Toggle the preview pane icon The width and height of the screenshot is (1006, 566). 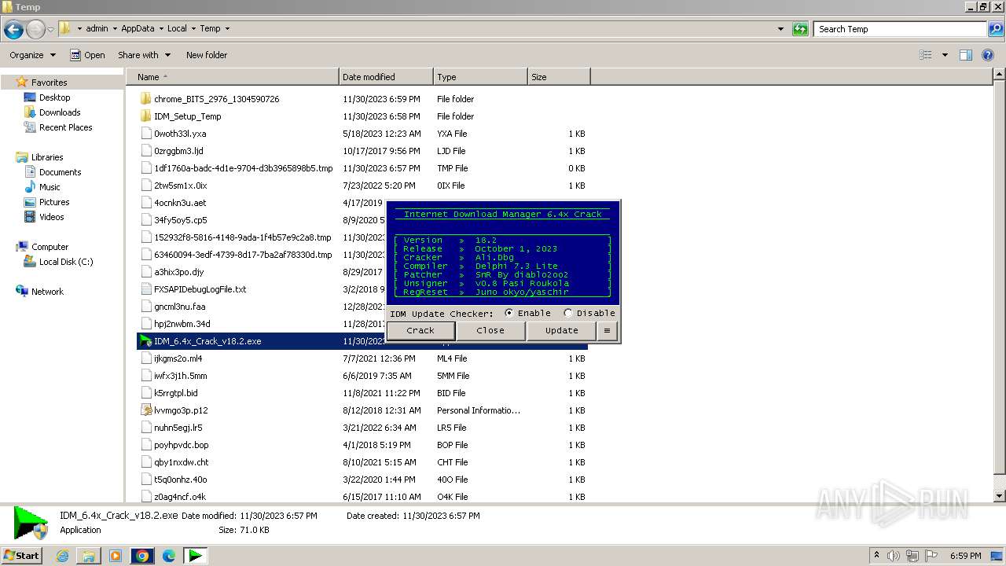(x=966, y=55)
